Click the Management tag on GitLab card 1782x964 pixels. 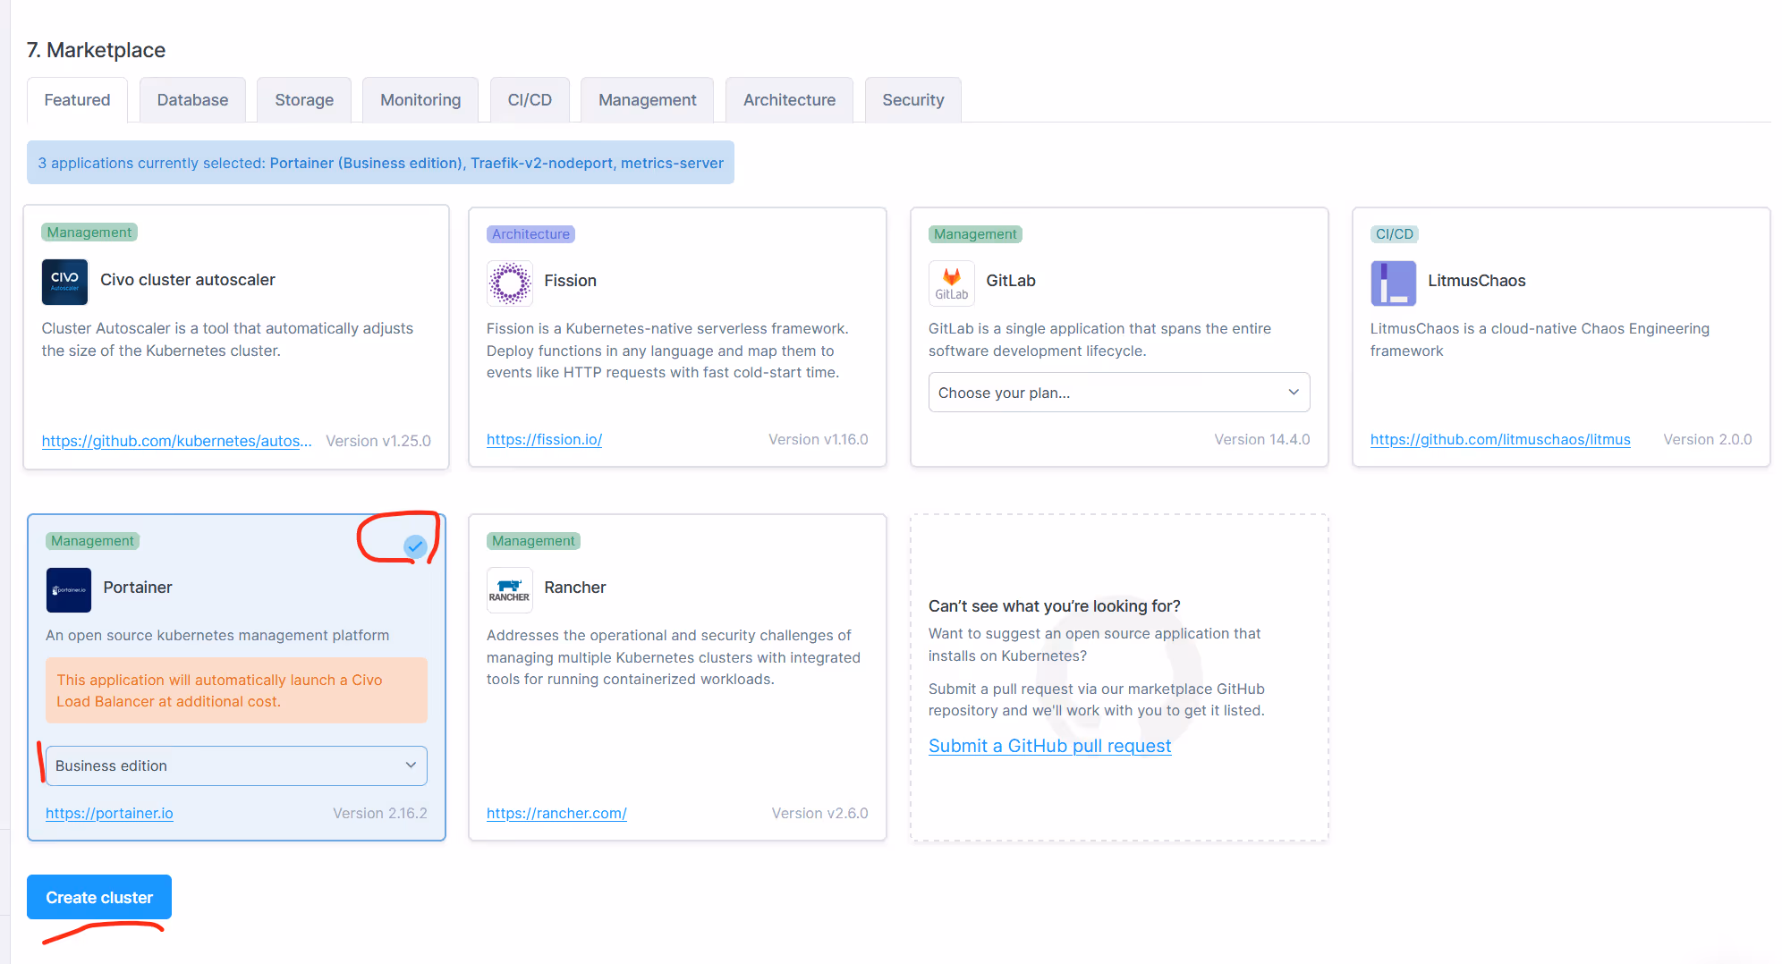pyautogui.click(x=975, y=234)
